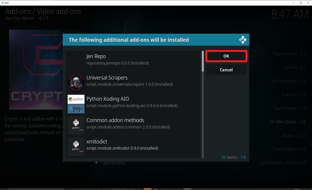The image size is (312, 190).
Task: Click script.module.addon.common 2.0.0 text
Action: click(128, 127)
